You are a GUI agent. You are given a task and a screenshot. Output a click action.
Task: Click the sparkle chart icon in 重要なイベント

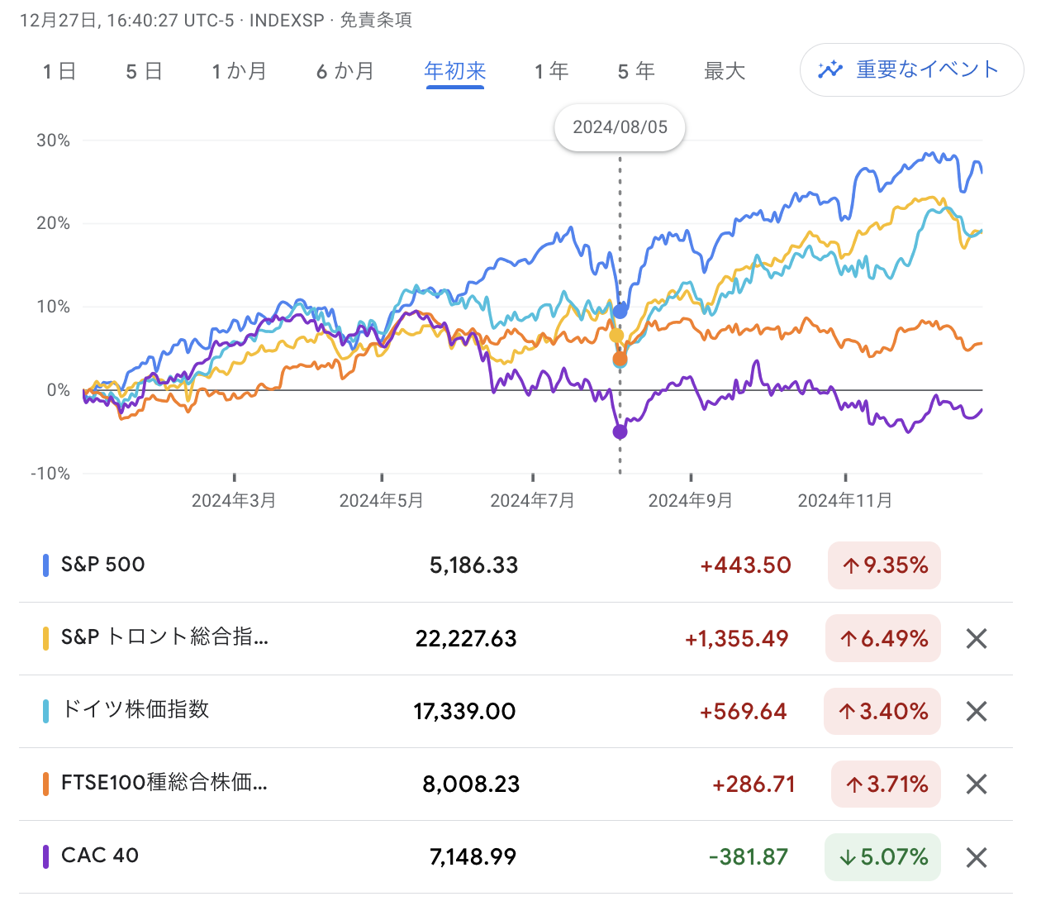tap(829, 70)
